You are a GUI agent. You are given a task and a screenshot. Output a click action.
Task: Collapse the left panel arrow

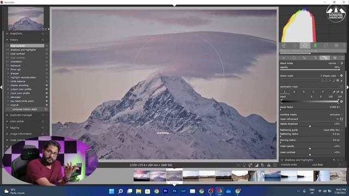click(x=1, y=88)
